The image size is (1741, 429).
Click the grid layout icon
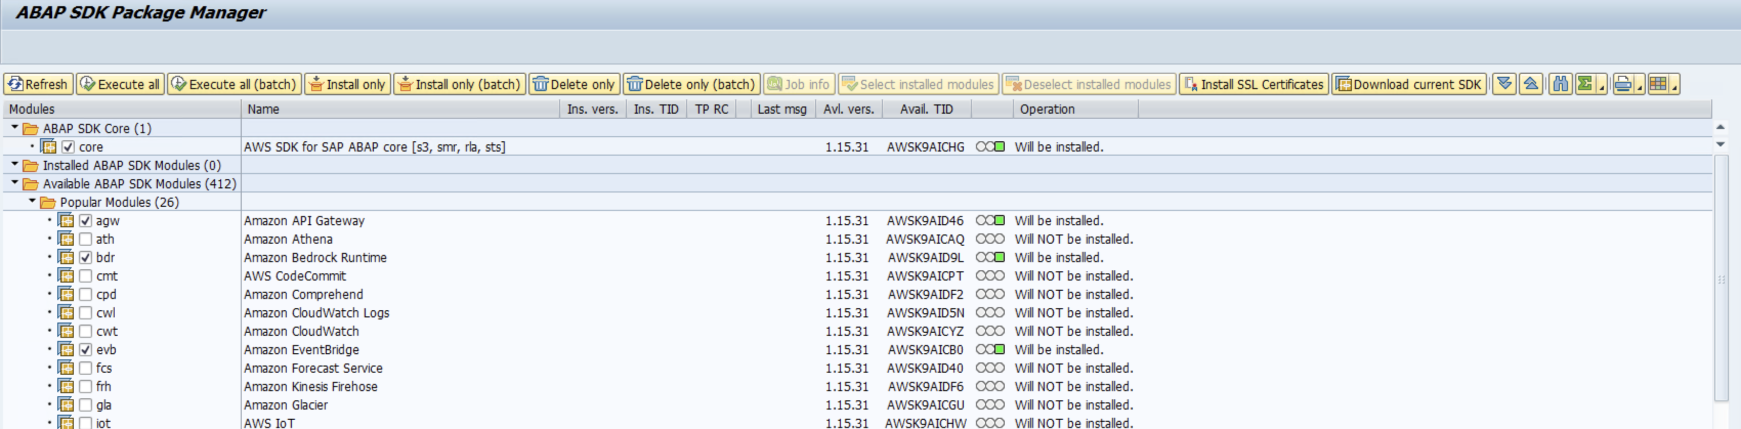point(1658,84)
